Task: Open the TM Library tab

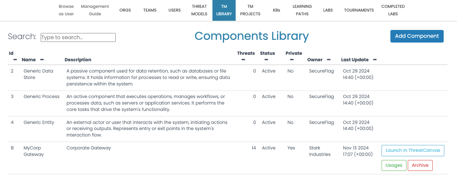Action: (224, 10)
